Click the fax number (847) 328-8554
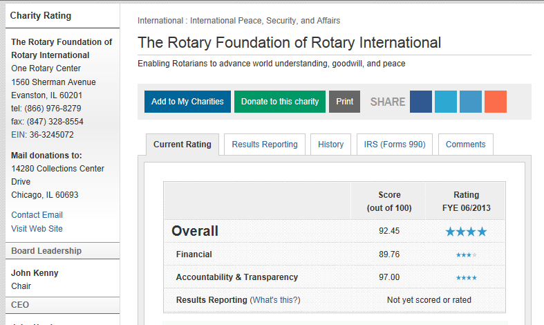 pos(55,122)
